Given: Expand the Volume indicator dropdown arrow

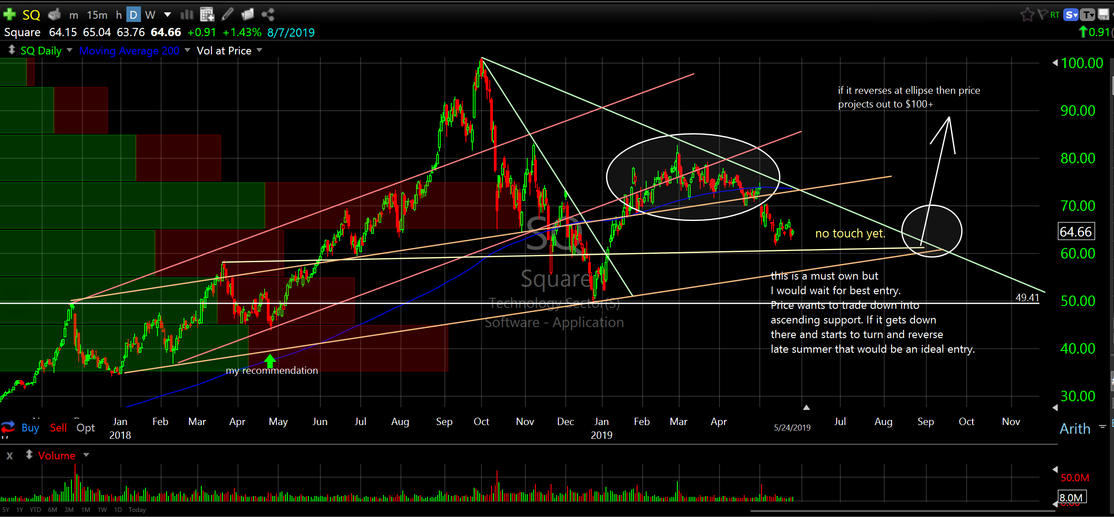Looking at the screenshot, I should [x=86, y=455].
